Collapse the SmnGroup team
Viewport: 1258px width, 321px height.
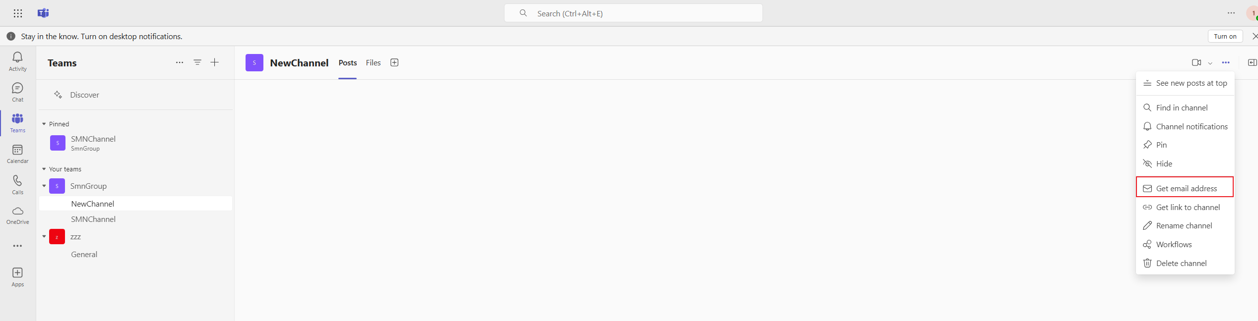(44, 186)
